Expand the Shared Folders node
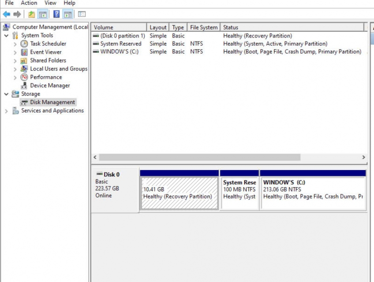This screenshot has width=374, height=282. point(15,61)
